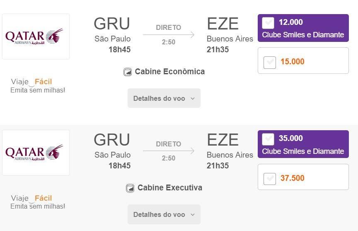Check the 12.000 Clube Smiles fare checkbox
The height and width of the screenshot is (231, 358).
[x=268, y=23]
